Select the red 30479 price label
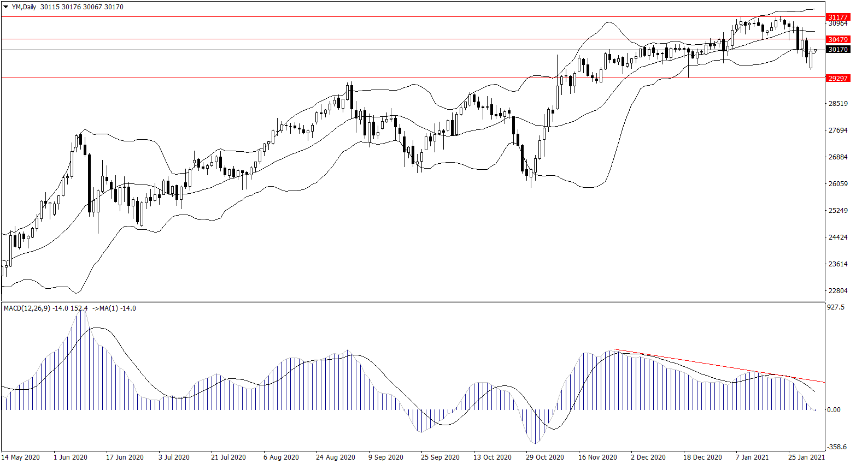The image size is (856, 464). 838,39
